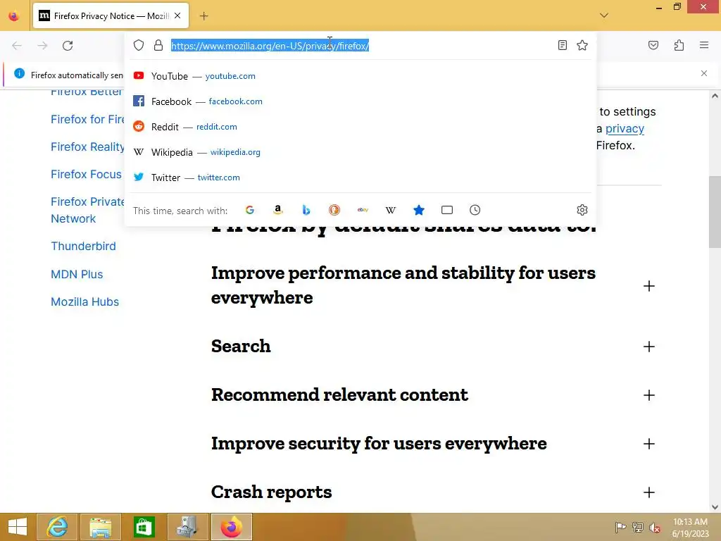Screen dimensions: 721x541
Task: Search this time with Amazon
Action: pyautogui.click(x=277, y=210)
